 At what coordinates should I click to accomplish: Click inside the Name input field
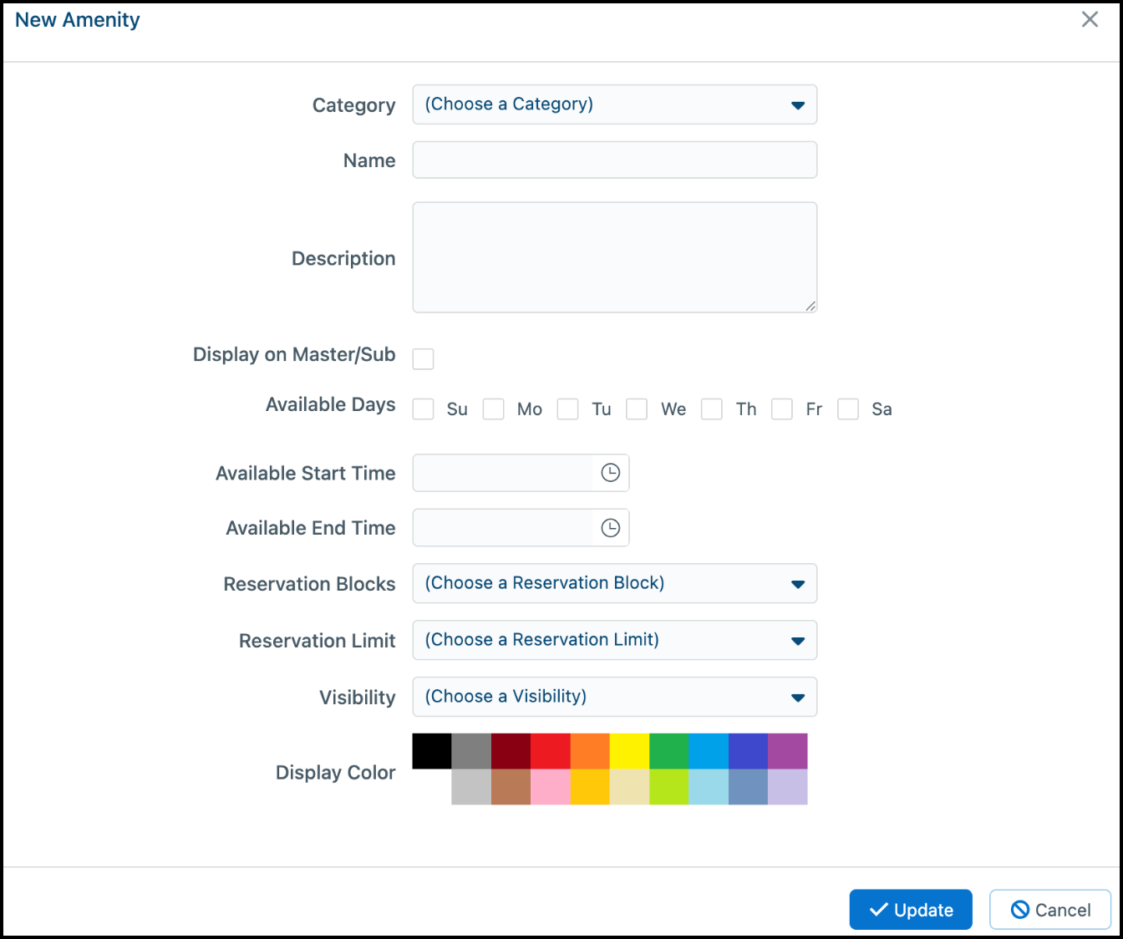click(x=614, y=160)
